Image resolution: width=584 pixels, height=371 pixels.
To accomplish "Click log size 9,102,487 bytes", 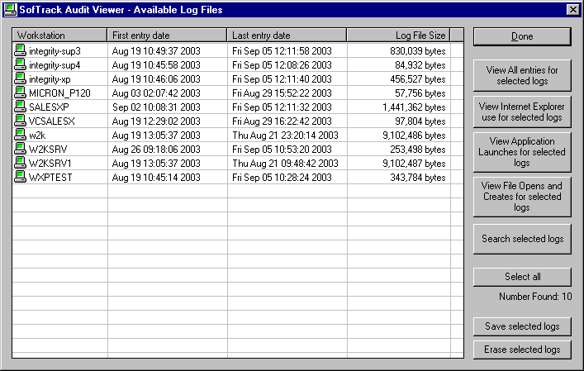I will pos(414,164).
